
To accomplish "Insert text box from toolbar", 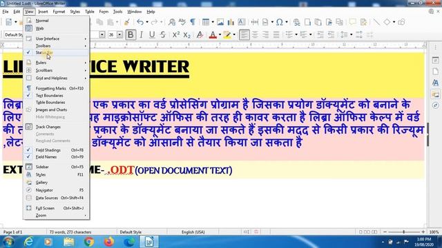I will point(242,22).
